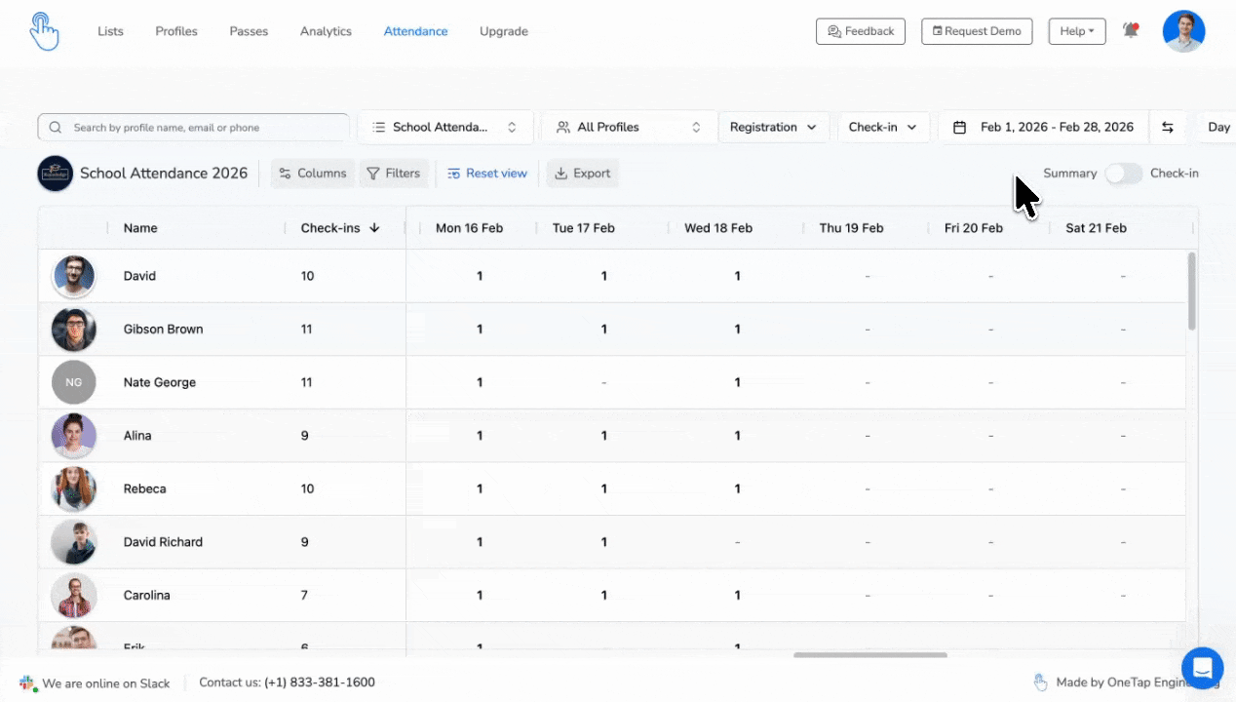
Task: Click the School Attendance 2026 list logo
Action: tap(56, 174)
